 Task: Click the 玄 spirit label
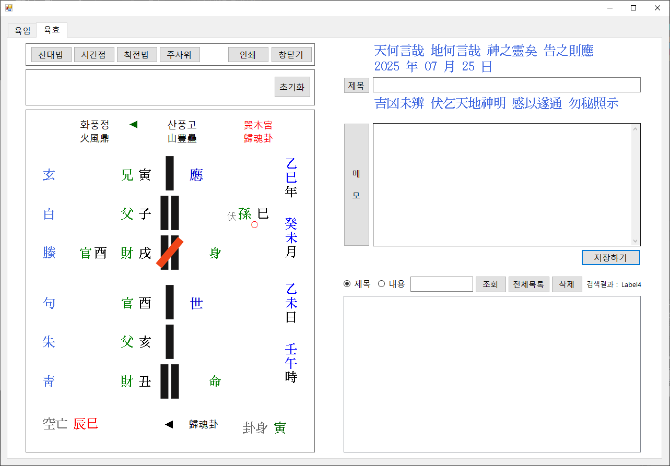click(49, 175)
